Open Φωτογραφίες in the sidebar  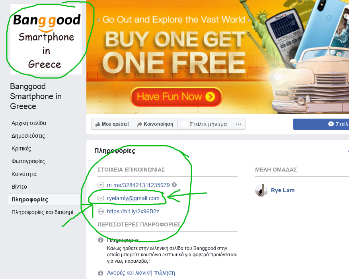pos(28,161)
